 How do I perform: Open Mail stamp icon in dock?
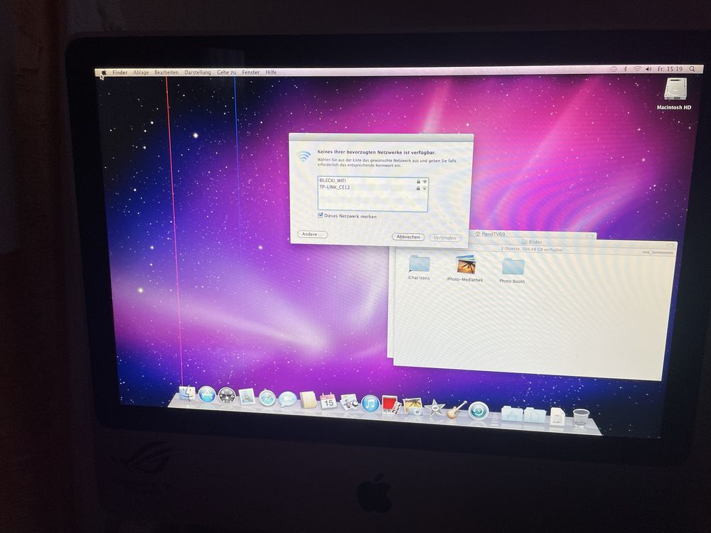pos(247,397)
